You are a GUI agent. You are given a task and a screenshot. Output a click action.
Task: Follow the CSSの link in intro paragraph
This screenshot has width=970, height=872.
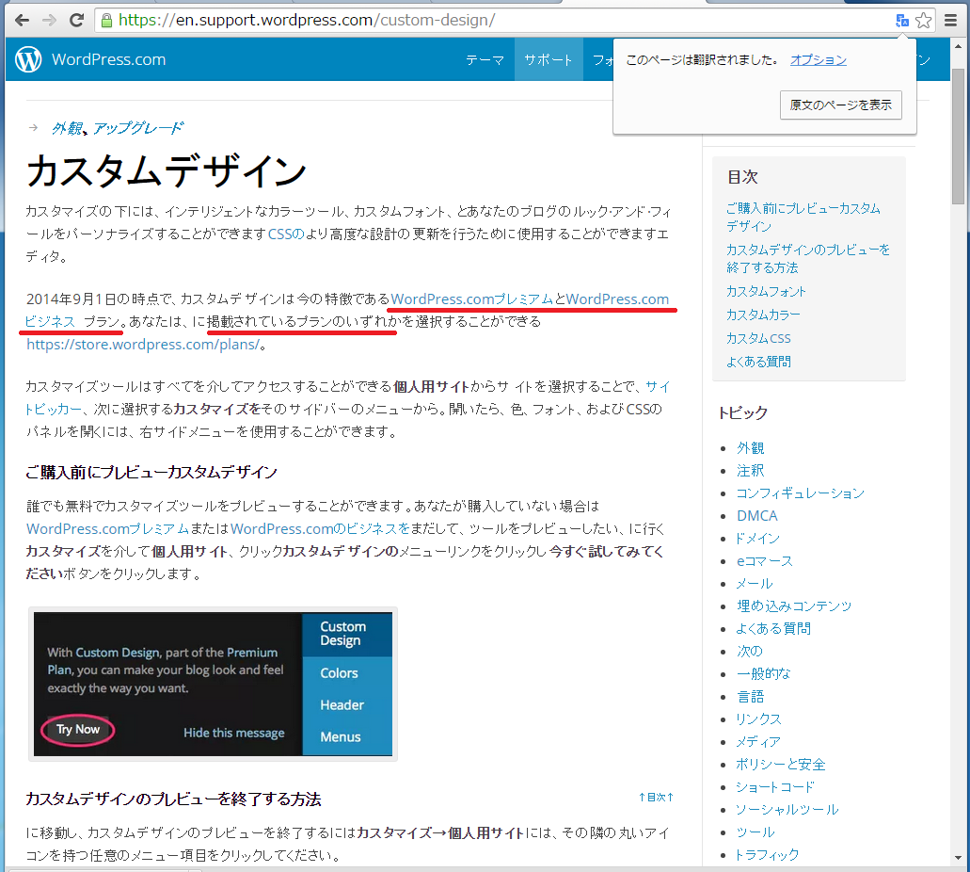(x=286, y=234)
